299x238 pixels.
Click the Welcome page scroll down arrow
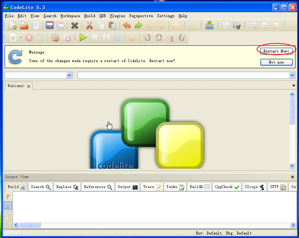coord(292,166)
